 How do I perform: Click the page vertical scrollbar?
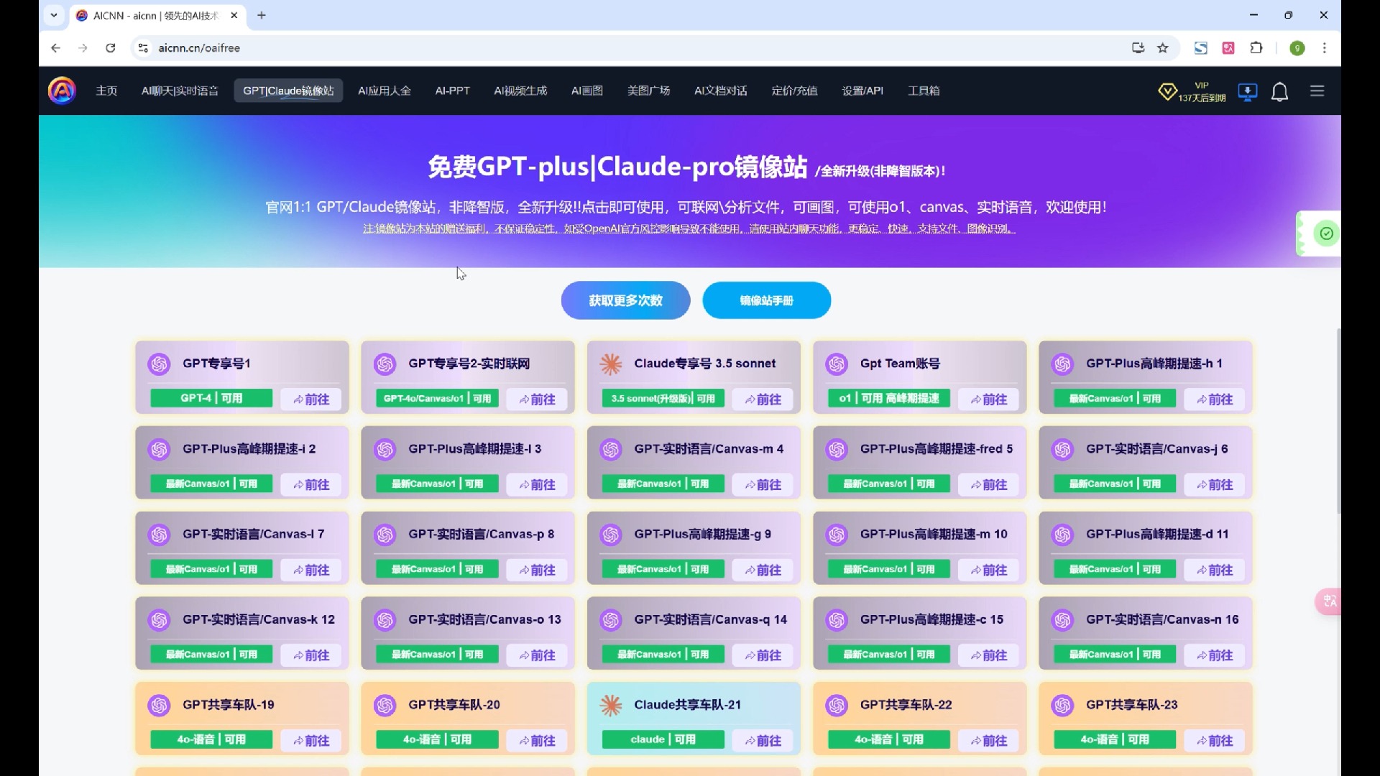1338,420
